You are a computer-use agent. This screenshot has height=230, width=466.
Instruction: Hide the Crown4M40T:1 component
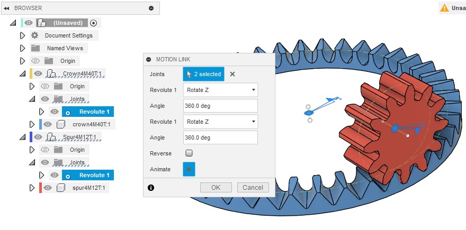39,73
